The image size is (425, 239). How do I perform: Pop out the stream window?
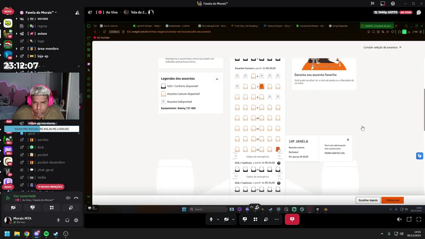pos(409,219)
